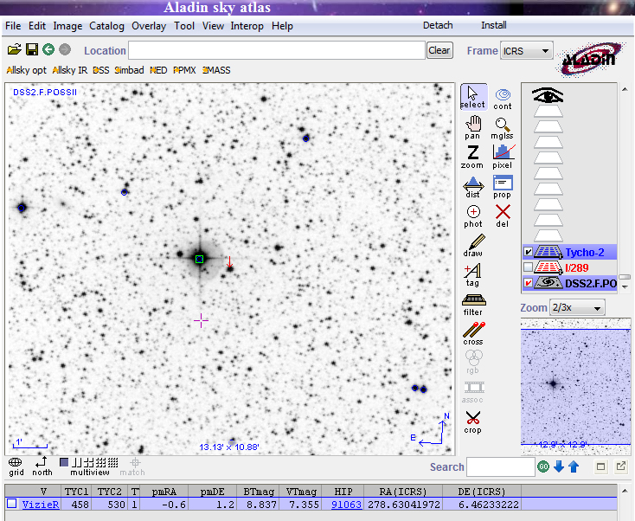Open the Zoom 2/3x dropdown
Image resolution: width=635 pixels, height=521 pixels.
[x=577, y=308]
